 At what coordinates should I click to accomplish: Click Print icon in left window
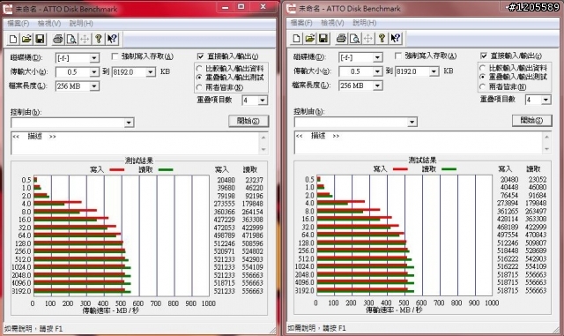click(x=58, y=39)
